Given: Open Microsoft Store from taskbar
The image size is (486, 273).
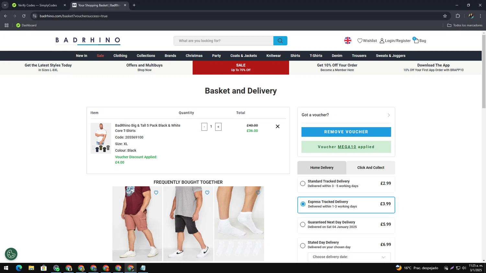Looking at the screenshot, I should coord(43,268).
